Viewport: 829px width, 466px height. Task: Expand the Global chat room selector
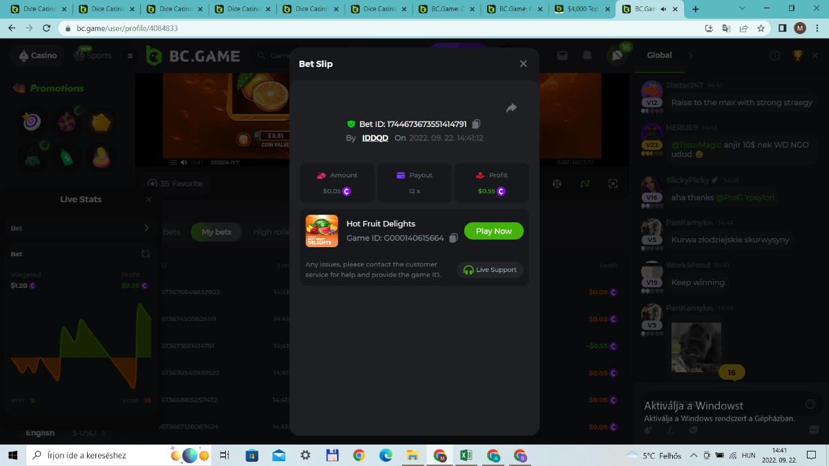pos(690,55)
